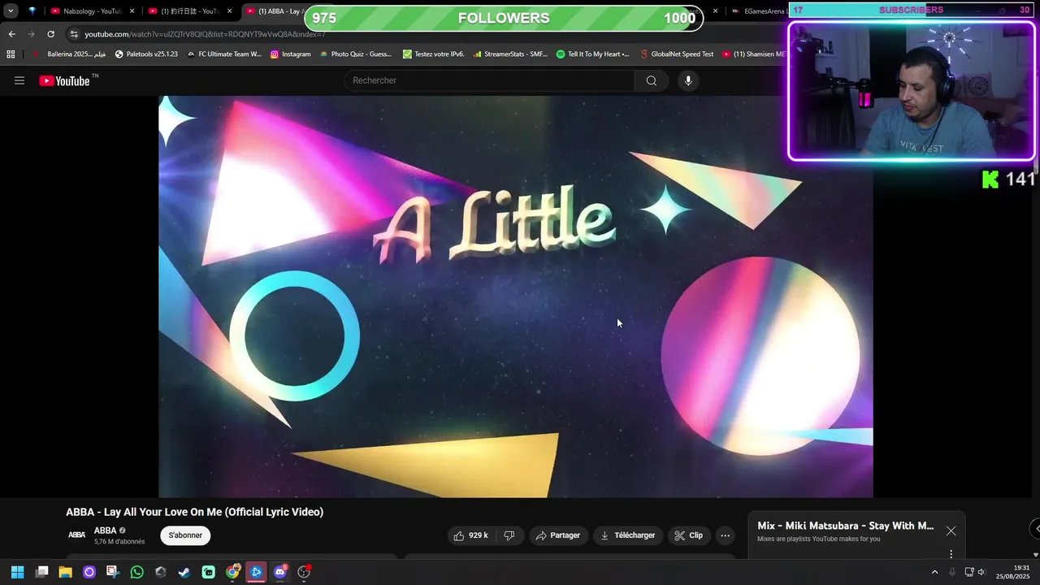The width and height of the screenshot is (1040, 585).
Task: Download video with Télécharger button
Action: (627, 535)
